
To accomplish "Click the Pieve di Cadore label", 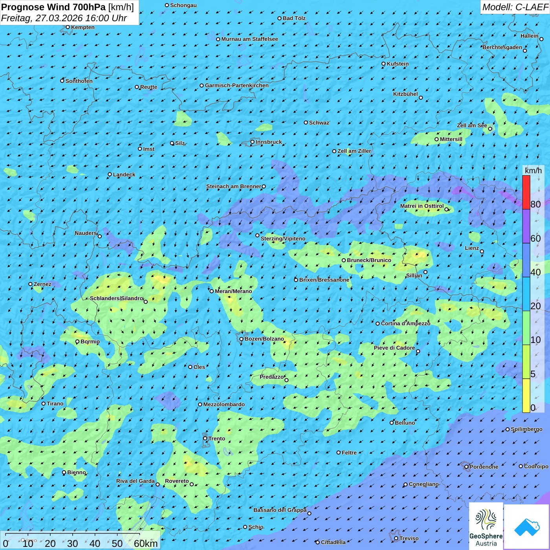I will click(394, 348).
